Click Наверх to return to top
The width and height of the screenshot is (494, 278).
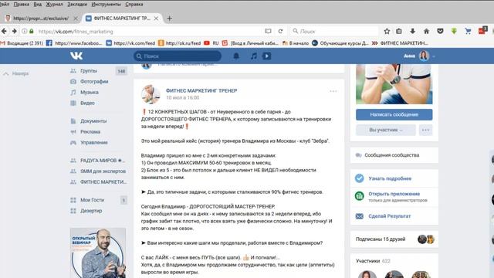16,73
